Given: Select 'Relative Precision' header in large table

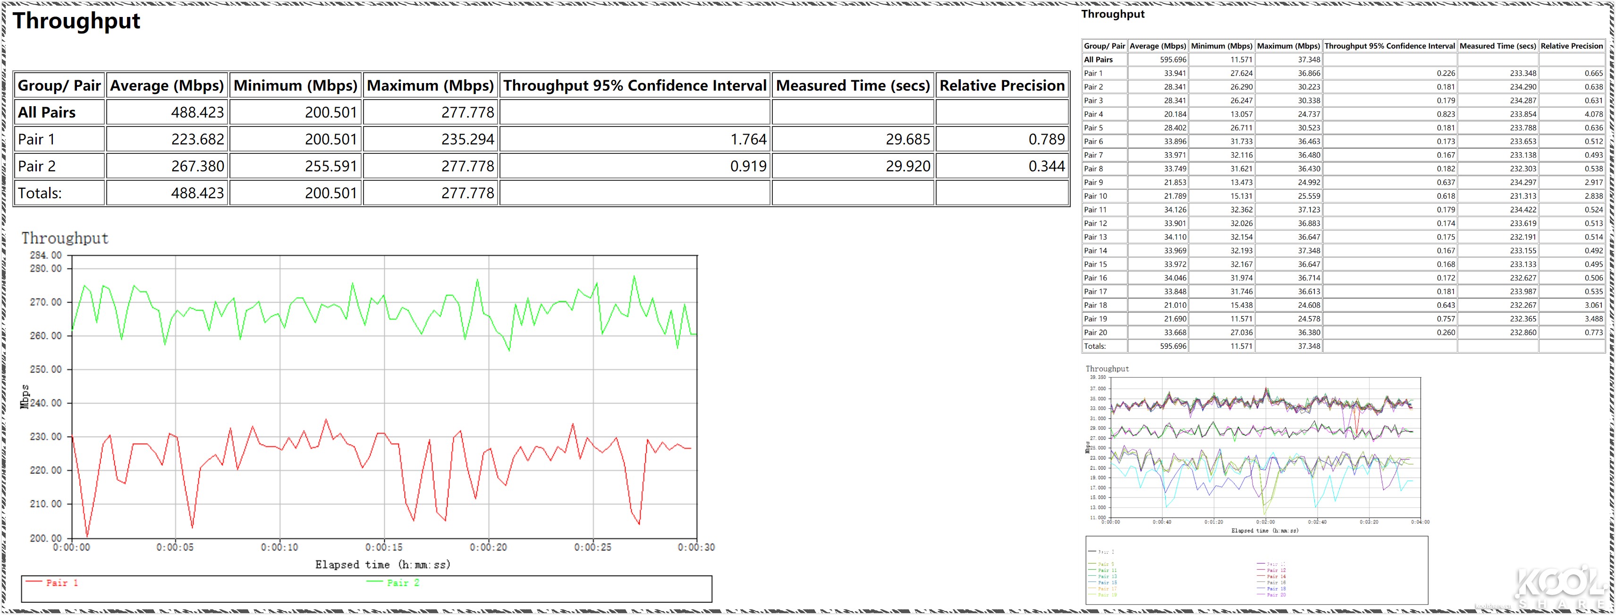Looking at the screenshot, I should pos(1002,85).
